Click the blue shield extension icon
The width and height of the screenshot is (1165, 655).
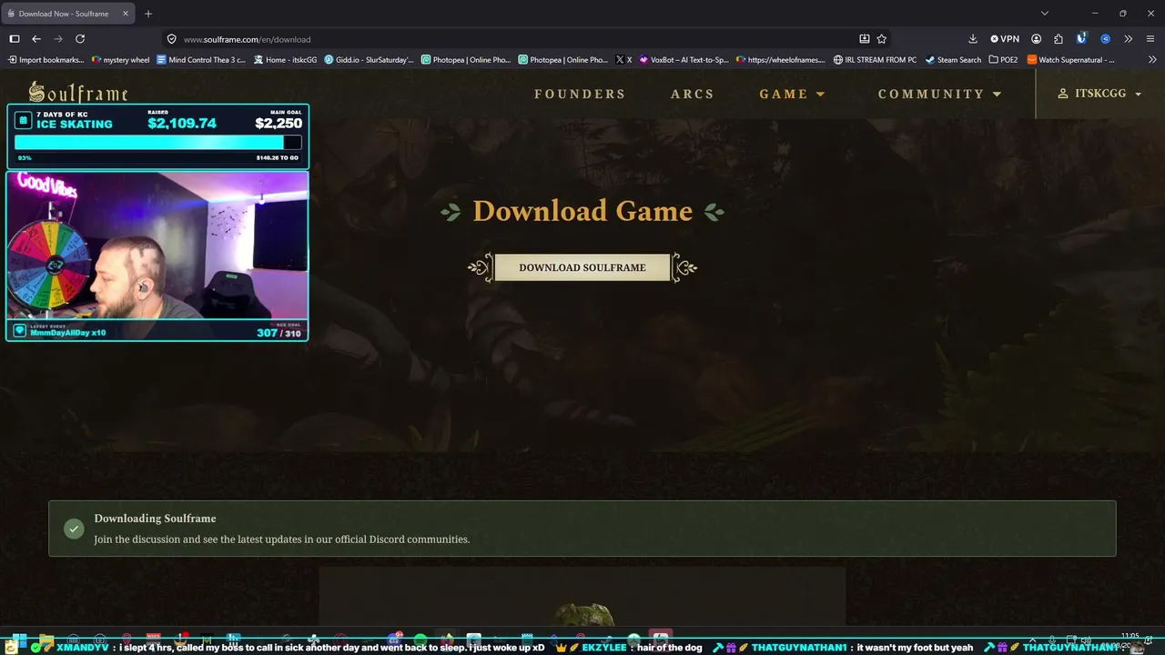point(1081,39)
